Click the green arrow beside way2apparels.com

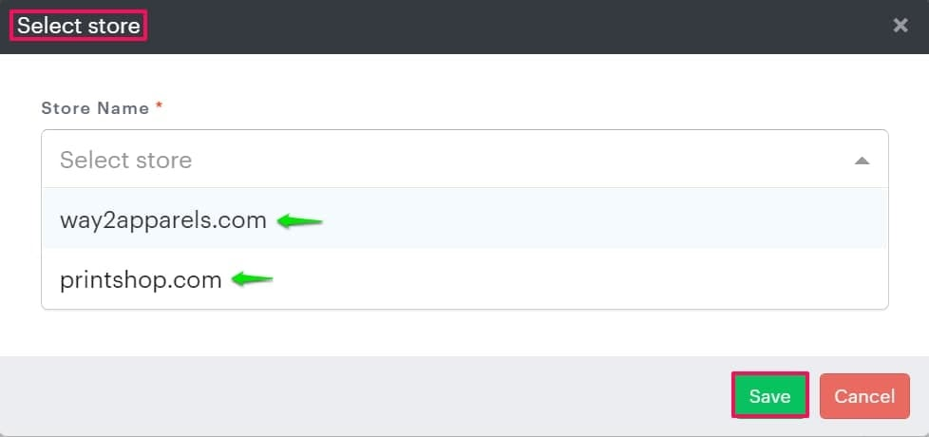(x=300, y=222)
